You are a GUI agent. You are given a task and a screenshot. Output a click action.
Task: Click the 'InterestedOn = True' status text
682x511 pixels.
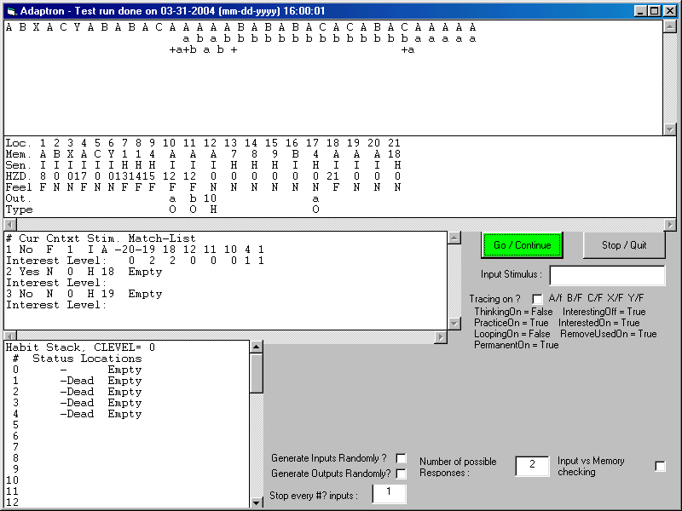pos(599,323)
